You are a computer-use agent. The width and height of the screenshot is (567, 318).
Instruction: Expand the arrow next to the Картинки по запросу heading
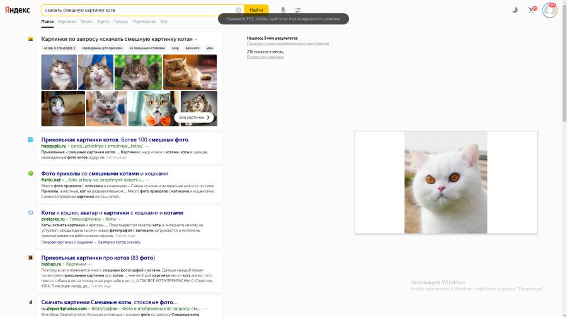[196, 40]
